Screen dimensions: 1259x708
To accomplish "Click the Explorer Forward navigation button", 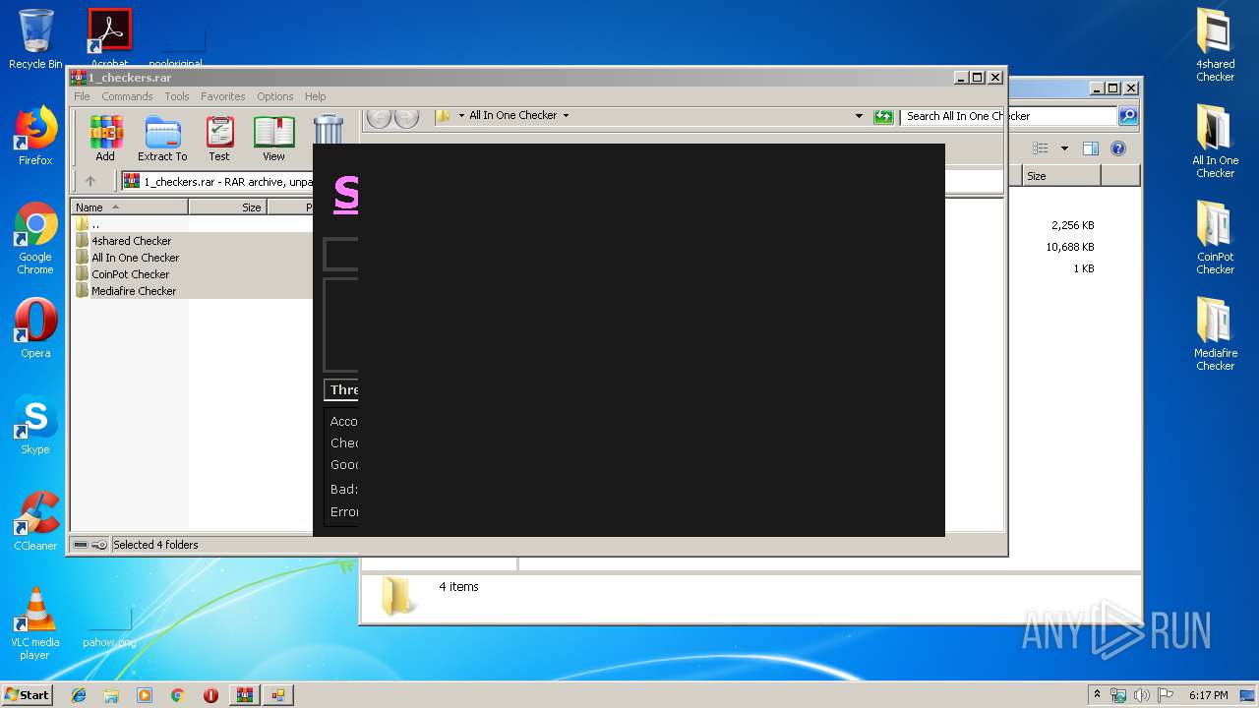I will [406, 119].
